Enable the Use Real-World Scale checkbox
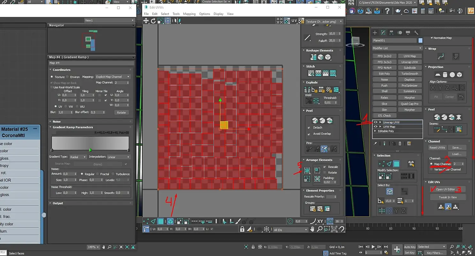475x256 pixels. click(51, 87)
